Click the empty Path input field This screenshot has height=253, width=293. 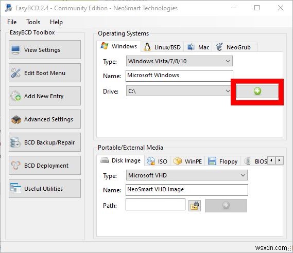156,205
